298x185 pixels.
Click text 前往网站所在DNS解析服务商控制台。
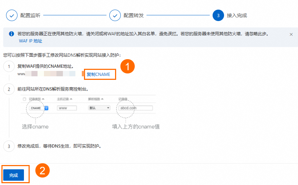click(53, 89)
